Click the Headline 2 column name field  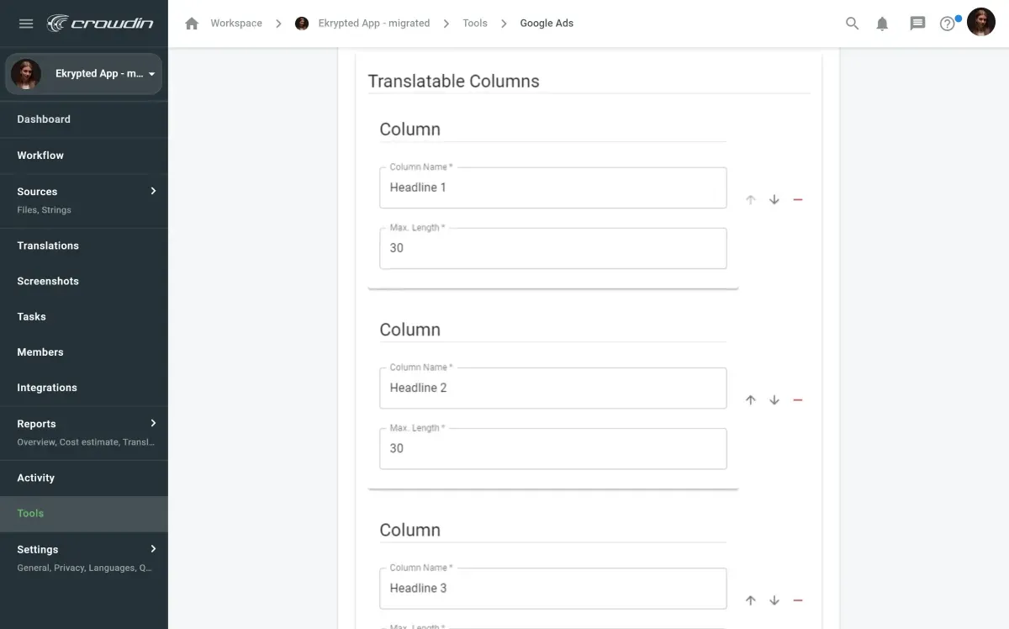(x=552, y=388)
